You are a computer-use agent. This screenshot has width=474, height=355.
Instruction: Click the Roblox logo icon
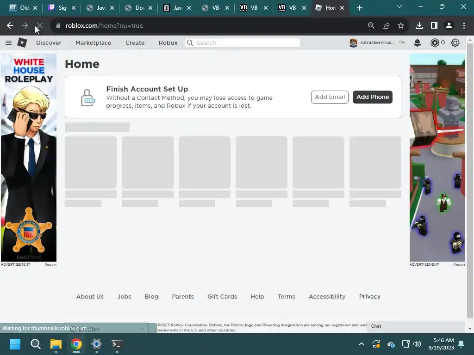click(22, 43)
